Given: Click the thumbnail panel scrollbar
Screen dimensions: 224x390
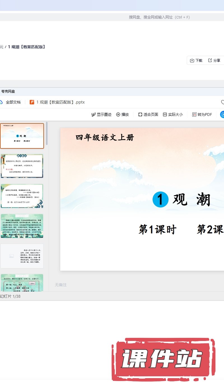Looking at the screenshot, I should point(47,133).
